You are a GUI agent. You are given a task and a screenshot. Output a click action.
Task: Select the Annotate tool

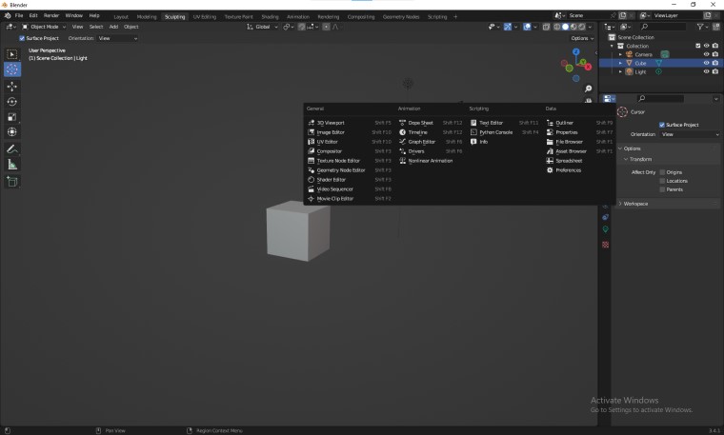pos(12,149)
